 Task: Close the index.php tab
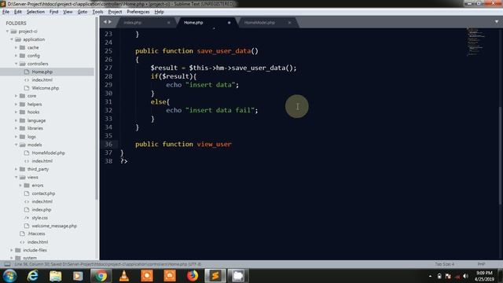click(x=168, y=23)
